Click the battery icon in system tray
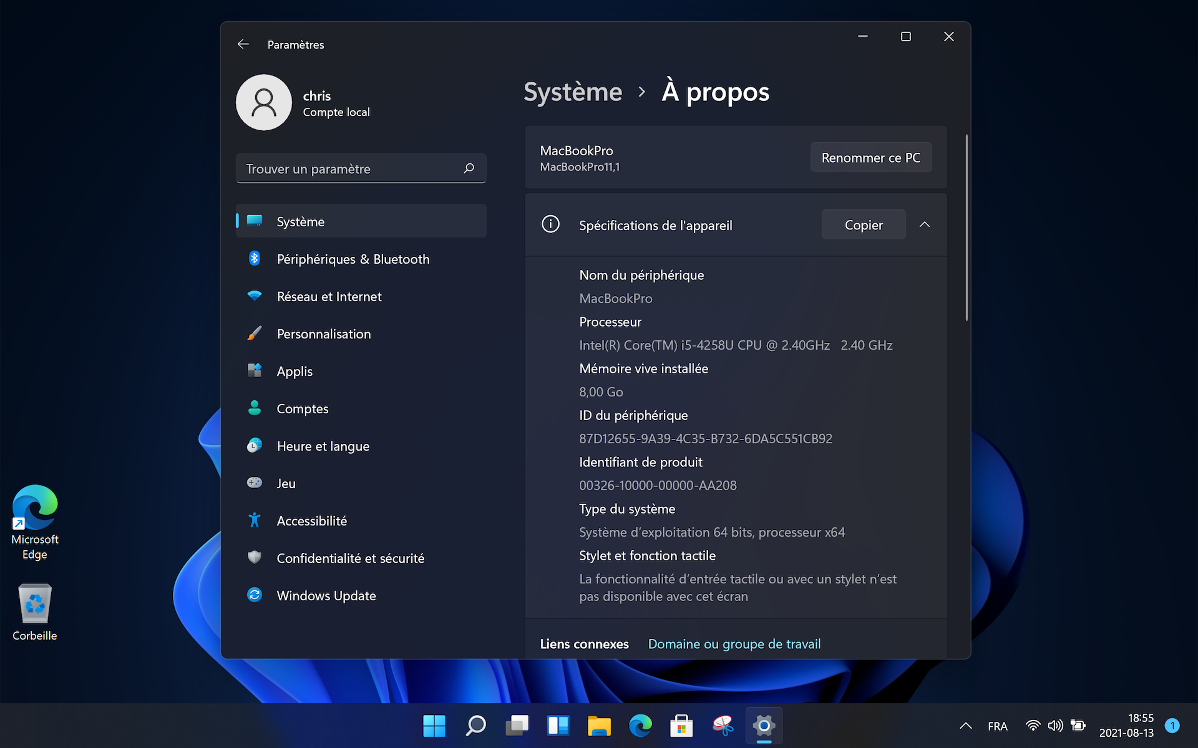 click(x=1078, y=726)
